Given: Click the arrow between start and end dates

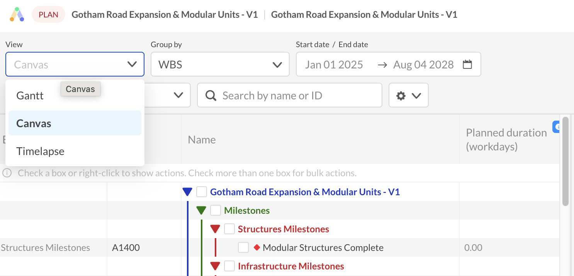Looking at the screenshot, I should click(x=382, y=65).
